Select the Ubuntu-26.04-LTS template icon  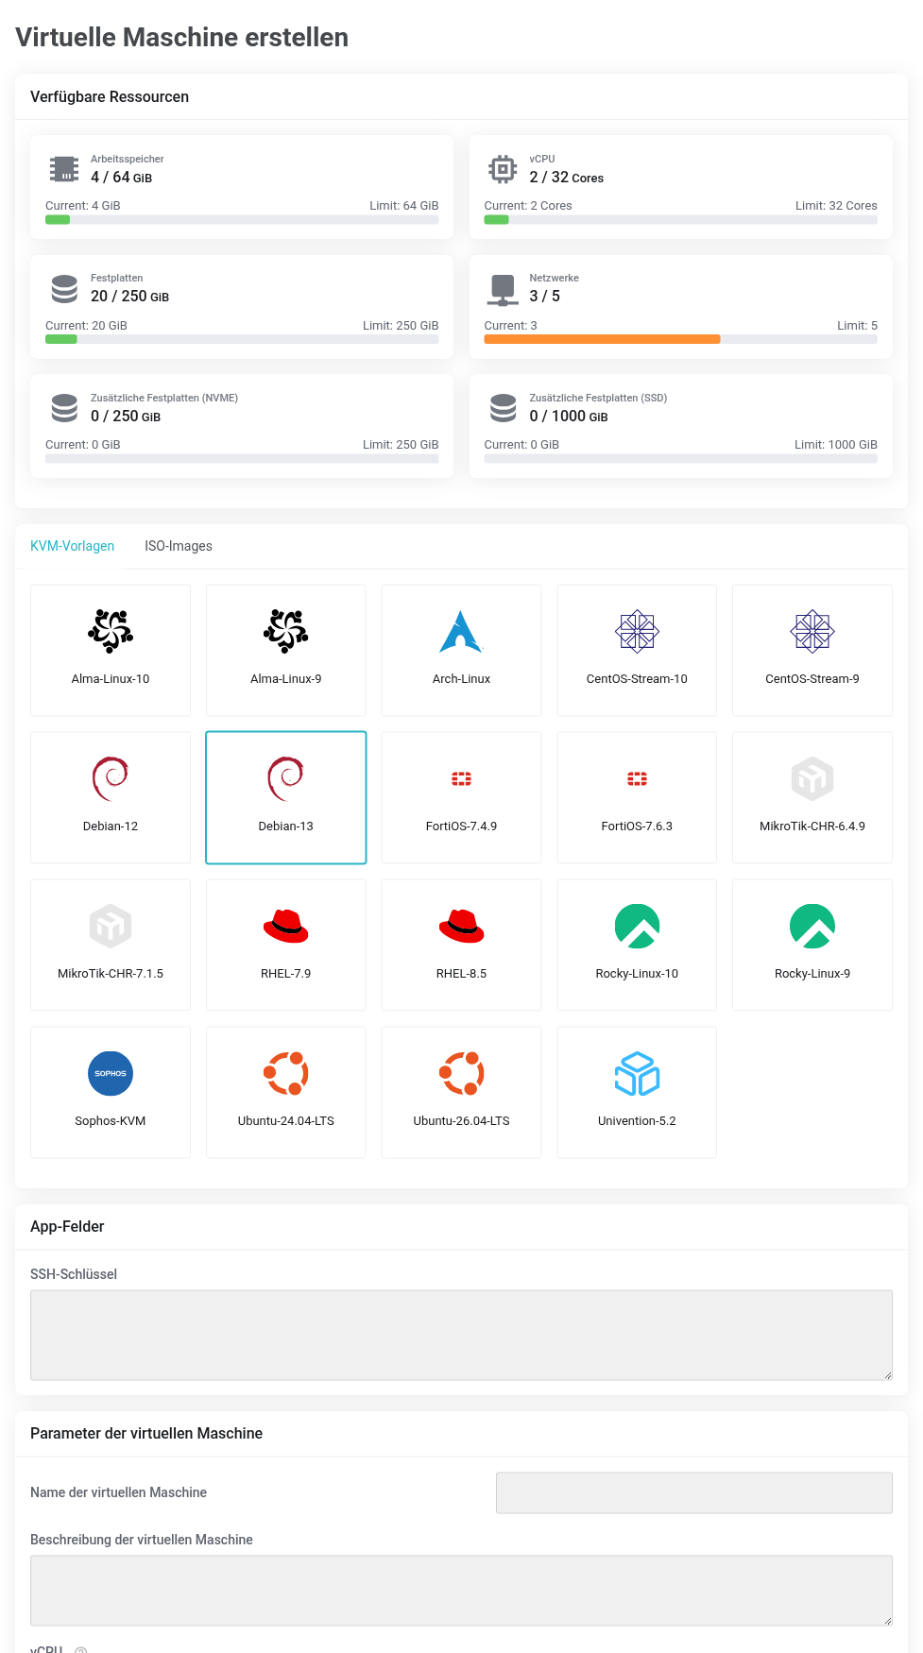point(461,1073)
